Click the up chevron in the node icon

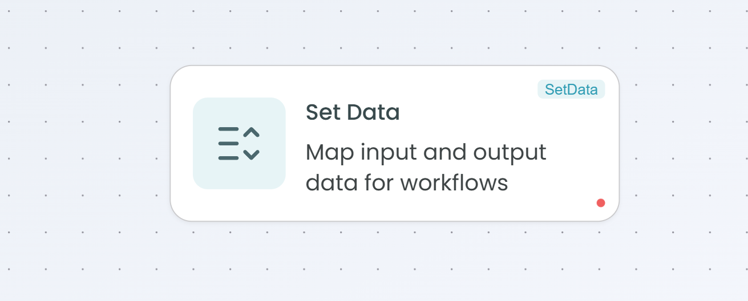point(252,132)
